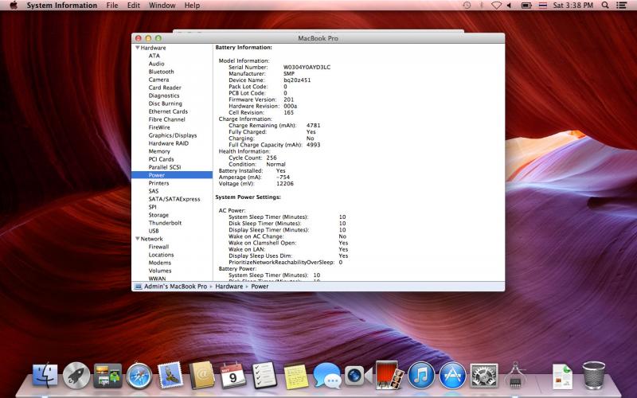The image size is (637, 398).
Task: Open the Window menu
Action: 162,6
